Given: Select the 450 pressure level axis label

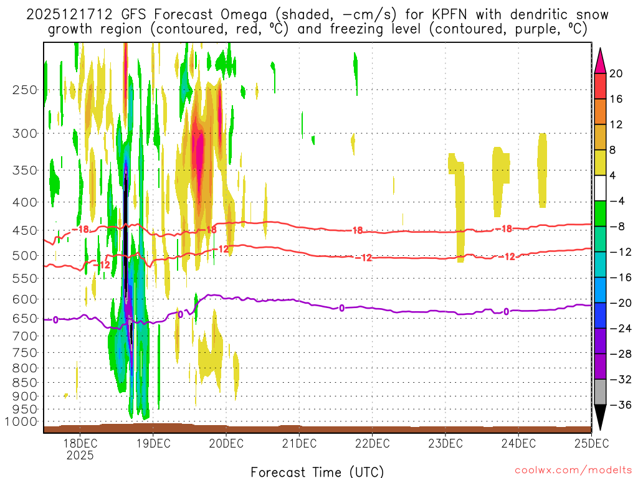Looking at the screenshot, I should (x=24, y=230).
